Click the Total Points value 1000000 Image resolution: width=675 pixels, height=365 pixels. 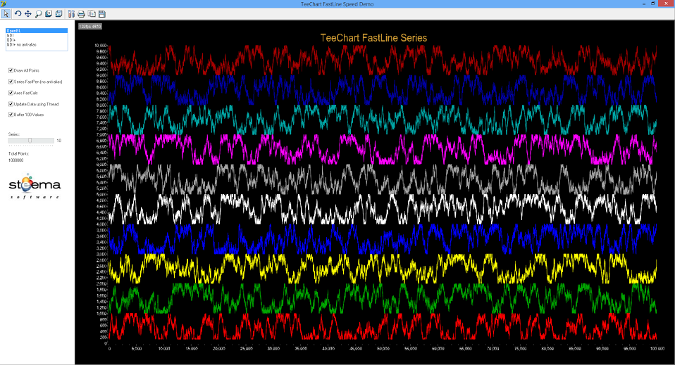[x=16, y=160]
